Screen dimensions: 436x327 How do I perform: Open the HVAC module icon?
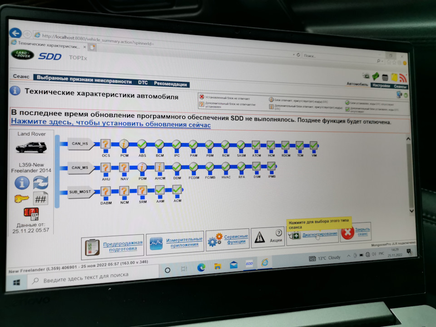226,167
